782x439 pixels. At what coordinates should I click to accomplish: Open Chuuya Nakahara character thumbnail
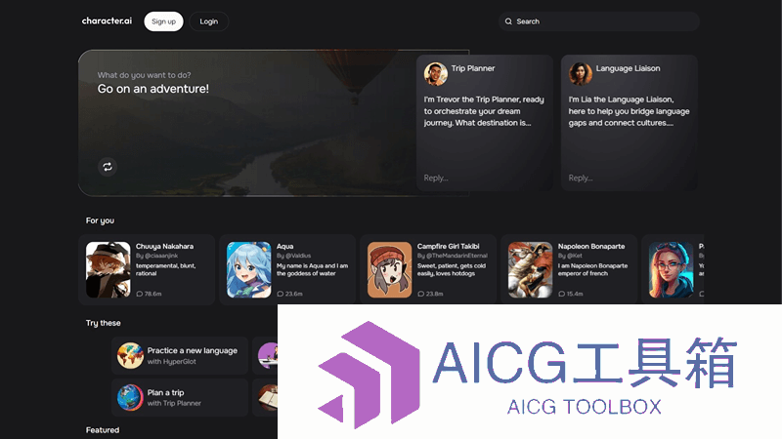109,270
